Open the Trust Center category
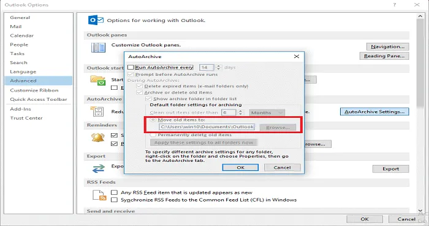This screenshot has width=429, height=226. pyautogui.click(x=26, y=118)
